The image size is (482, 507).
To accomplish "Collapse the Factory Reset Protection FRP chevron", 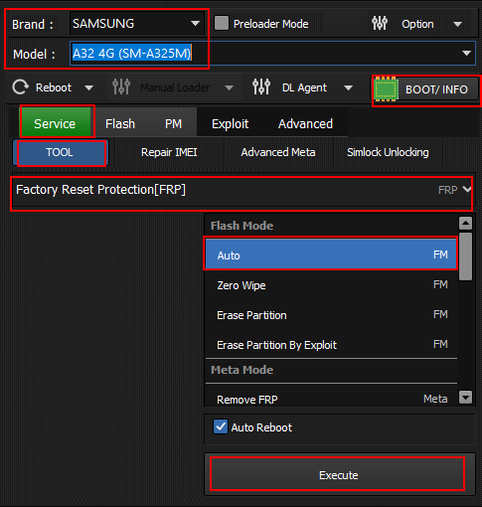I will pyautogui.click(x=466, y=189).
